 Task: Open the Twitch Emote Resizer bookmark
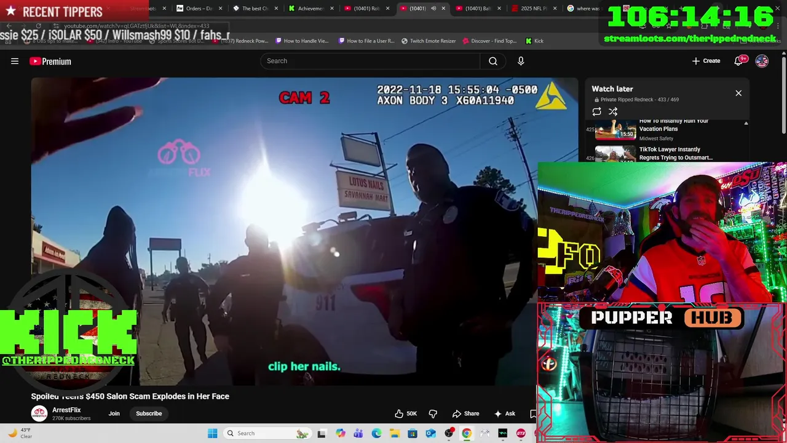click(429, 41)
